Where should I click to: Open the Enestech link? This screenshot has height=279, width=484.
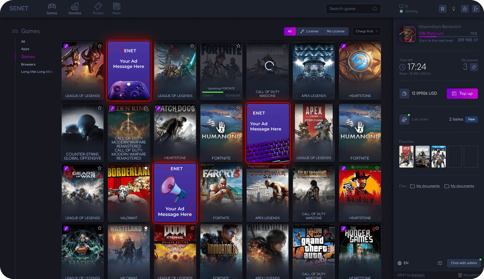click(418, 275)
